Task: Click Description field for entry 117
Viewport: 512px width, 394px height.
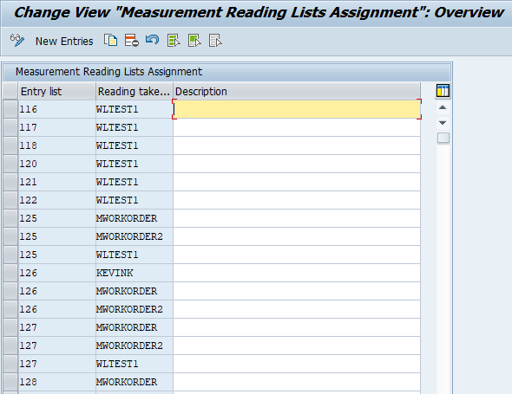Action: point(297,127)
